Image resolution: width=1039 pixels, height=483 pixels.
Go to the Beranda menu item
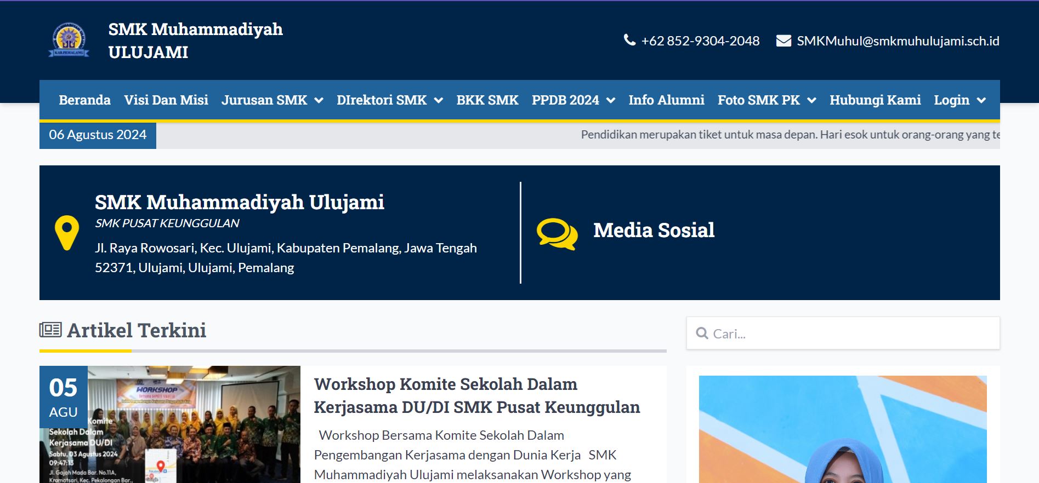[x=84, y=100]
